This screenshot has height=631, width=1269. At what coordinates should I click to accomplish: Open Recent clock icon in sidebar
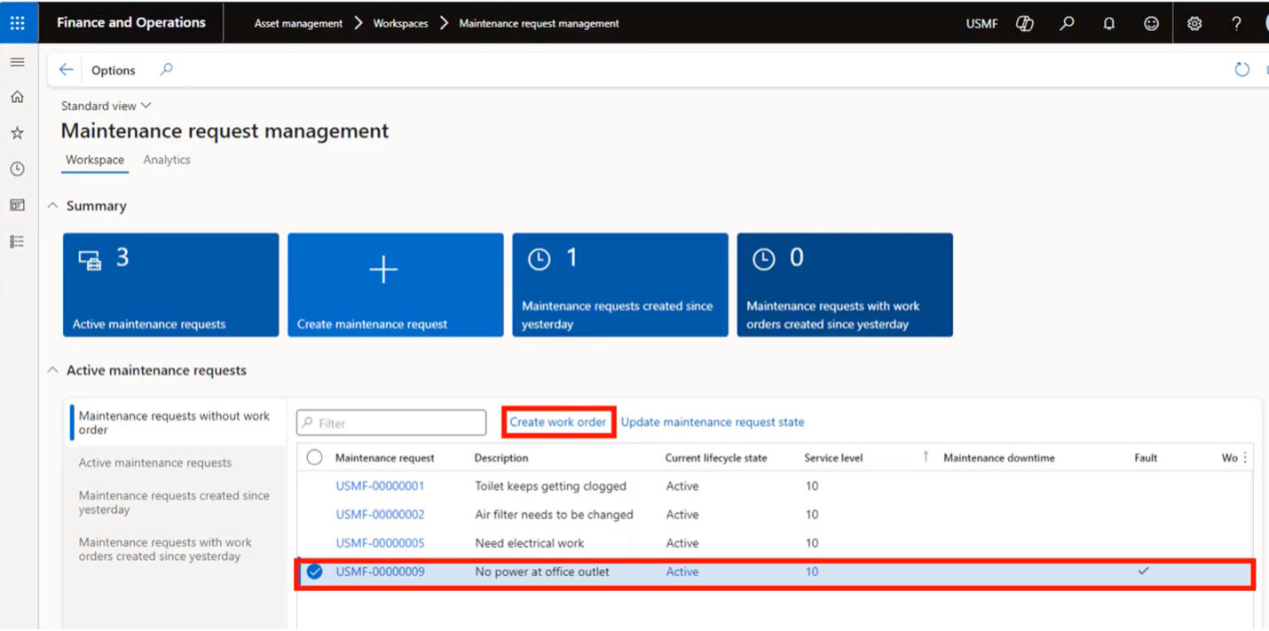[x=17, y=169]
